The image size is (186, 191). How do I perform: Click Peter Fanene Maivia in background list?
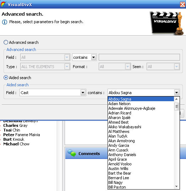22,135
